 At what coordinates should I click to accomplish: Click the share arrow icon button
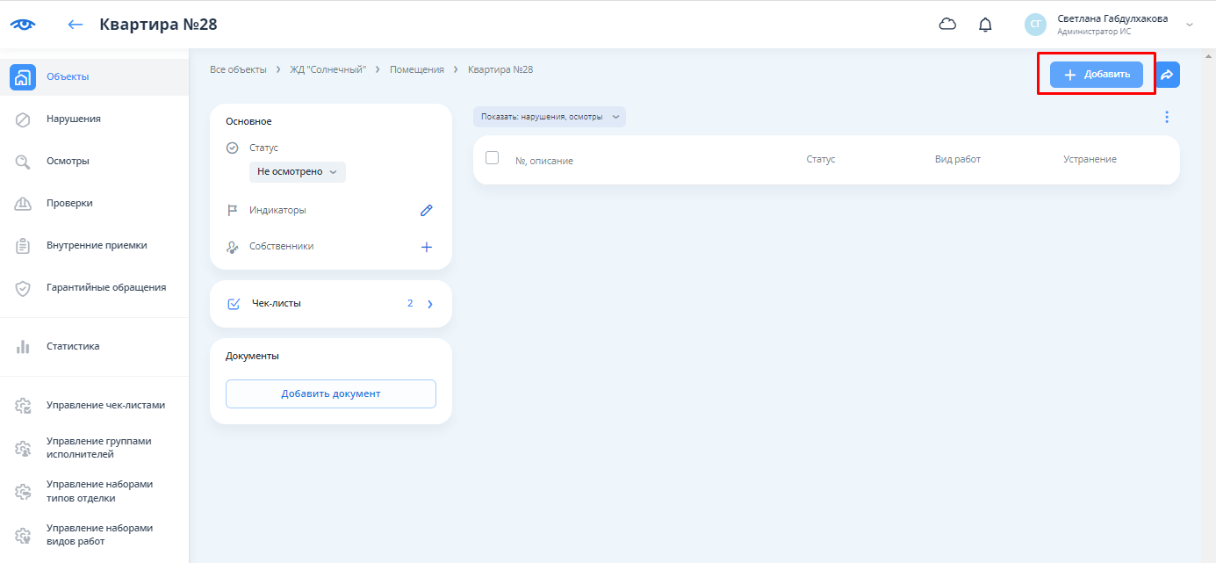tap(1167, 75)
